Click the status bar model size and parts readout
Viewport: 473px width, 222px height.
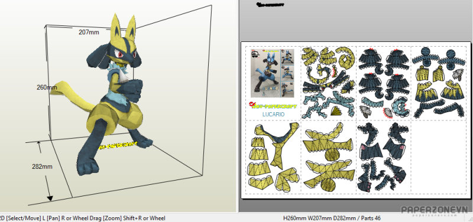pos(332,218)
